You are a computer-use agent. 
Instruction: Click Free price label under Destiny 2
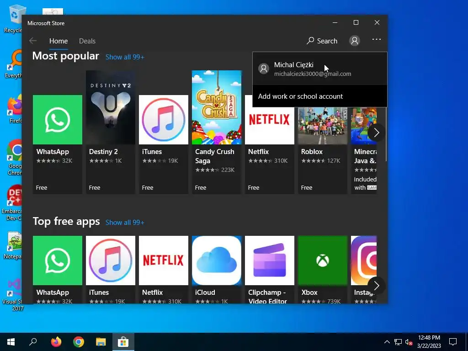coord(94,188)
